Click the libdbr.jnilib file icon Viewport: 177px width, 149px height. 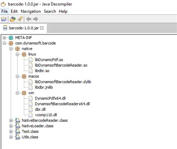pyautogui.click(x=31, y=87)
